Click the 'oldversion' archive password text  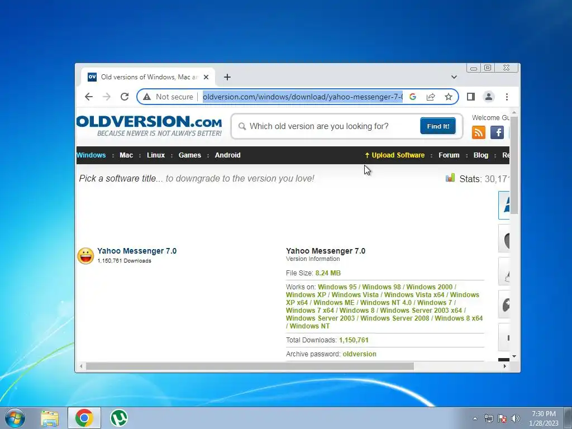(359, 354)
